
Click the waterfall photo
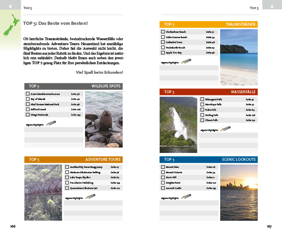178,125
